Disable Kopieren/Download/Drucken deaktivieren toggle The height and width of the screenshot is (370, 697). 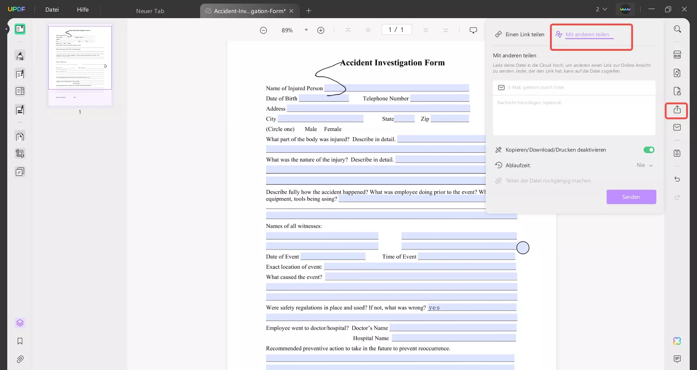(649, 150)
